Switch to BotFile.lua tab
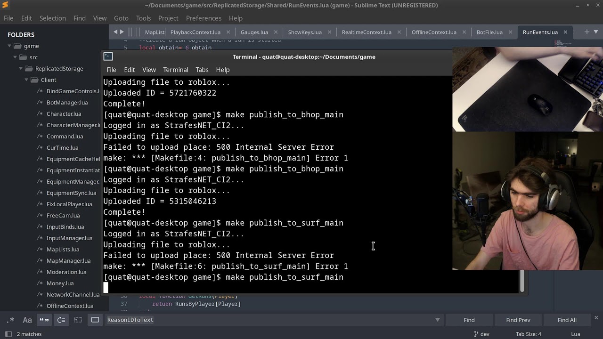 (489, 32)
